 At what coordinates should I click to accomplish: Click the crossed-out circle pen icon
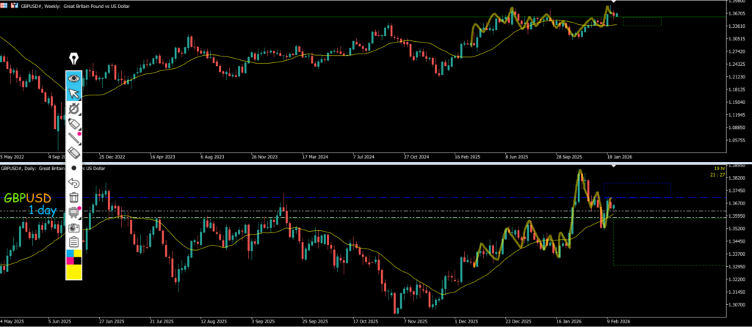[x=73, y=109]
